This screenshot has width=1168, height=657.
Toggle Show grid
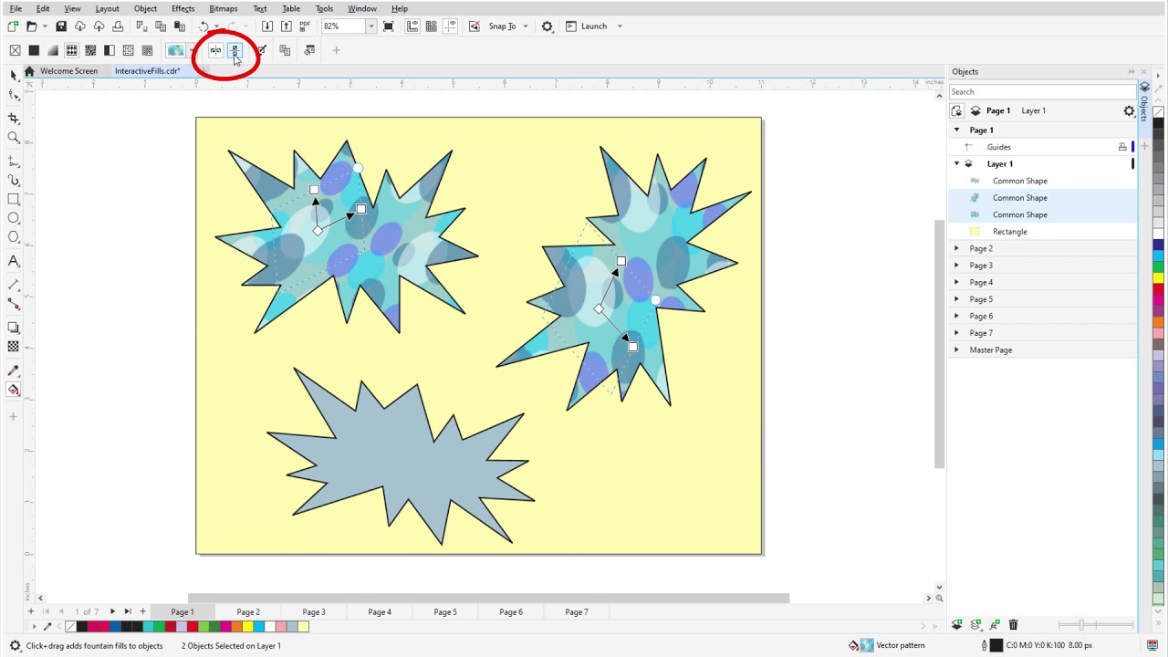tap(431, 26)
